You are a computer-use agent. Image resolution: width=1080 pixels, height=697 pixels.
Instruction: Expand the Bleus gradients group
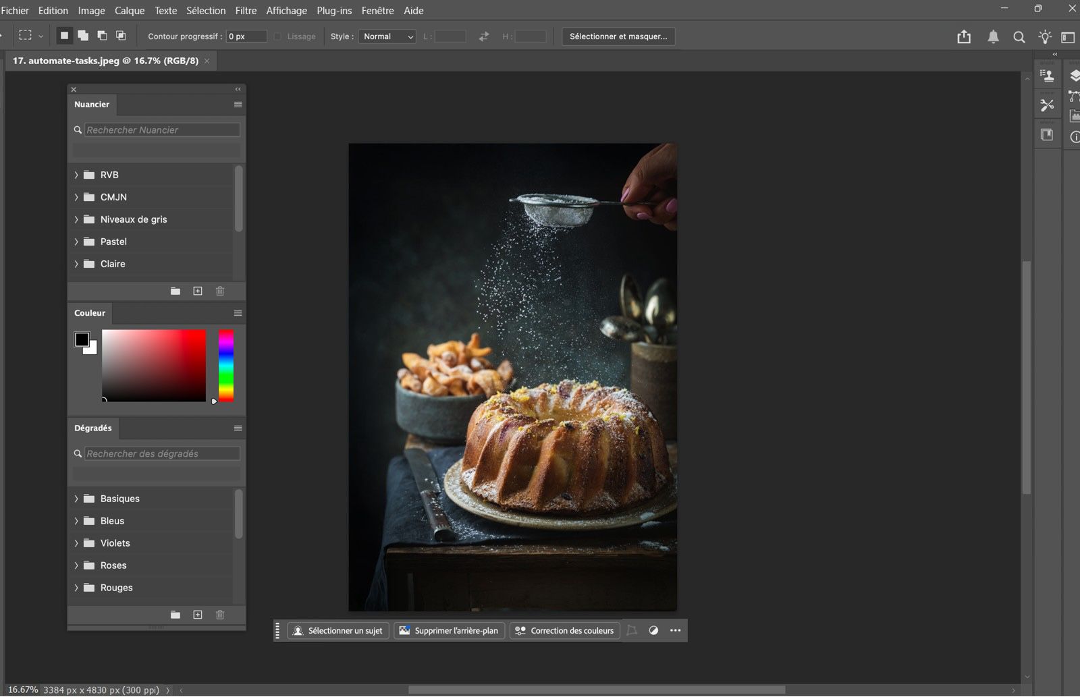point(76,520)
